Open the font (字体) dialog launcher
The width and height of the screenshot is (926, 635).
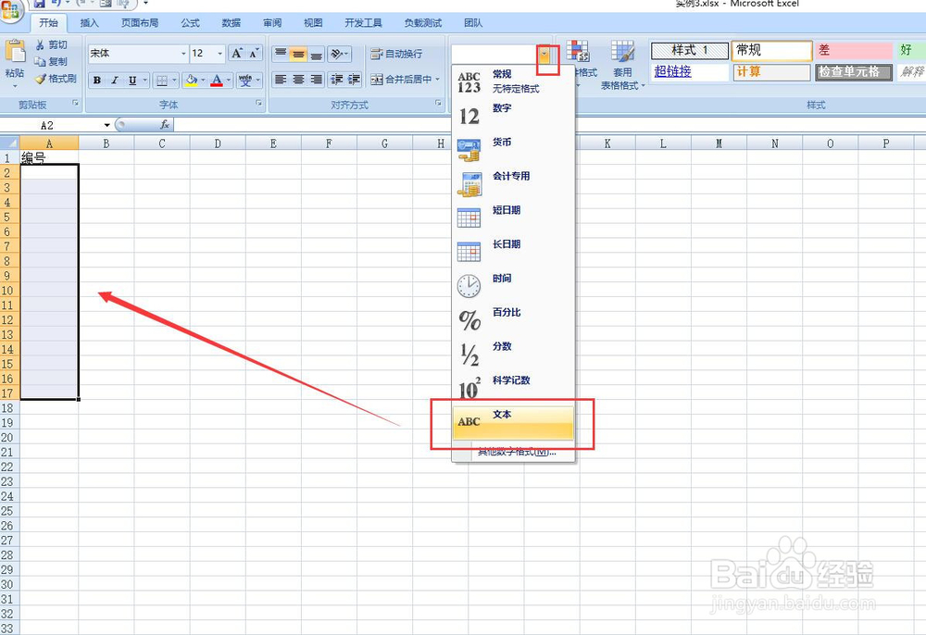pyautogui.click(x=259, y=104)
